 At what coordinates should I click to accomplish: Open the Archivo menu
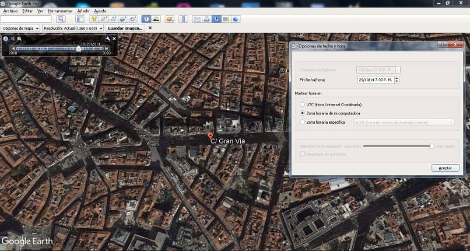click(10, 11)
